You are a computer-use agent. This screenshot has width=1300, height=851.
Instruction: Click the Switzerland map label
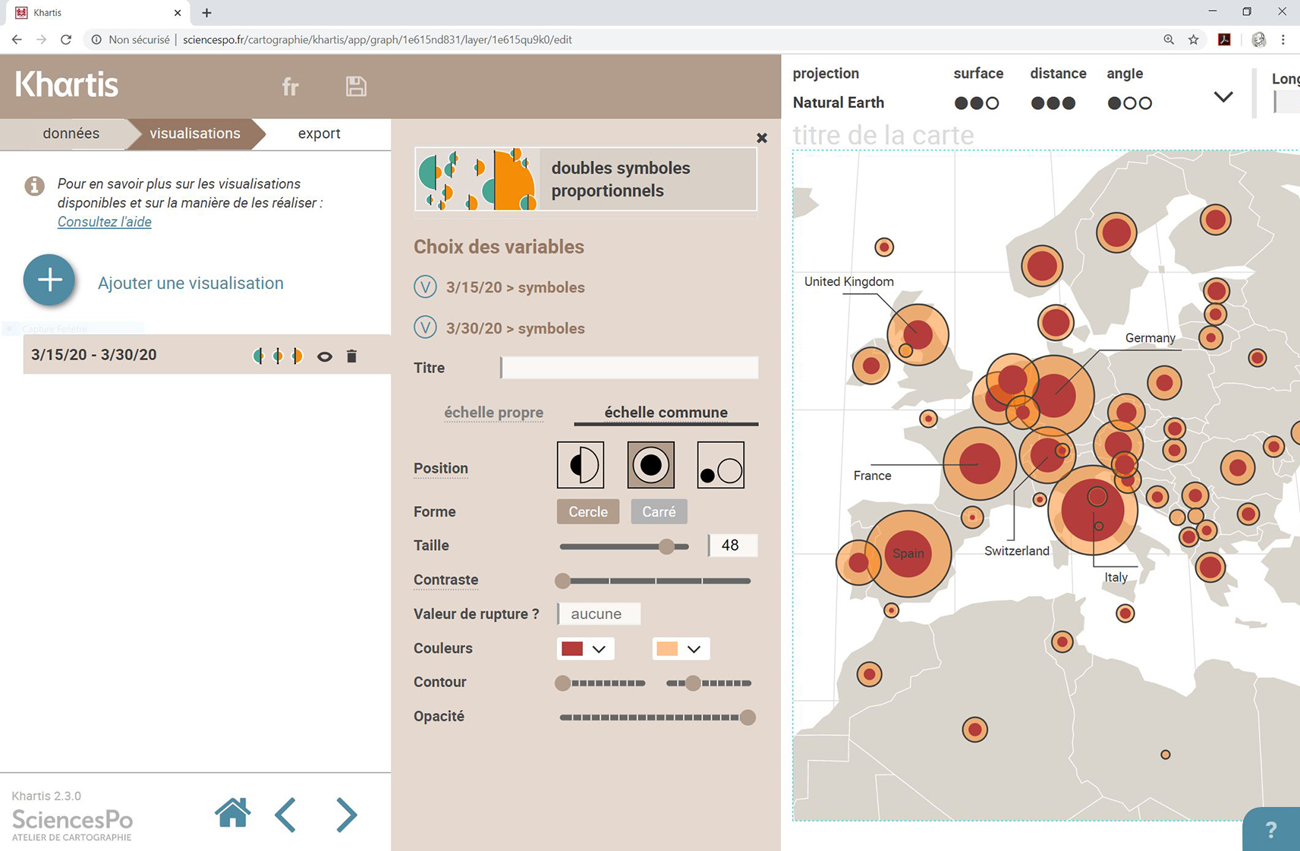[1016, 551]
